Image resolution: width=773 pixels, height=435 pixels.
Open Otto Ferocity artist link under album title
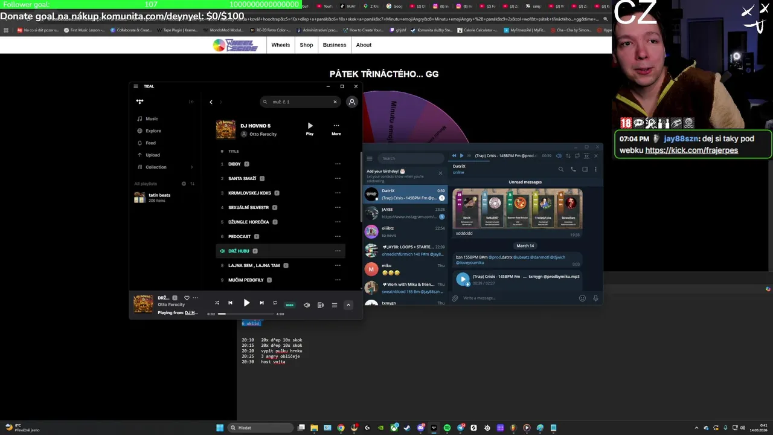point(263,134)
